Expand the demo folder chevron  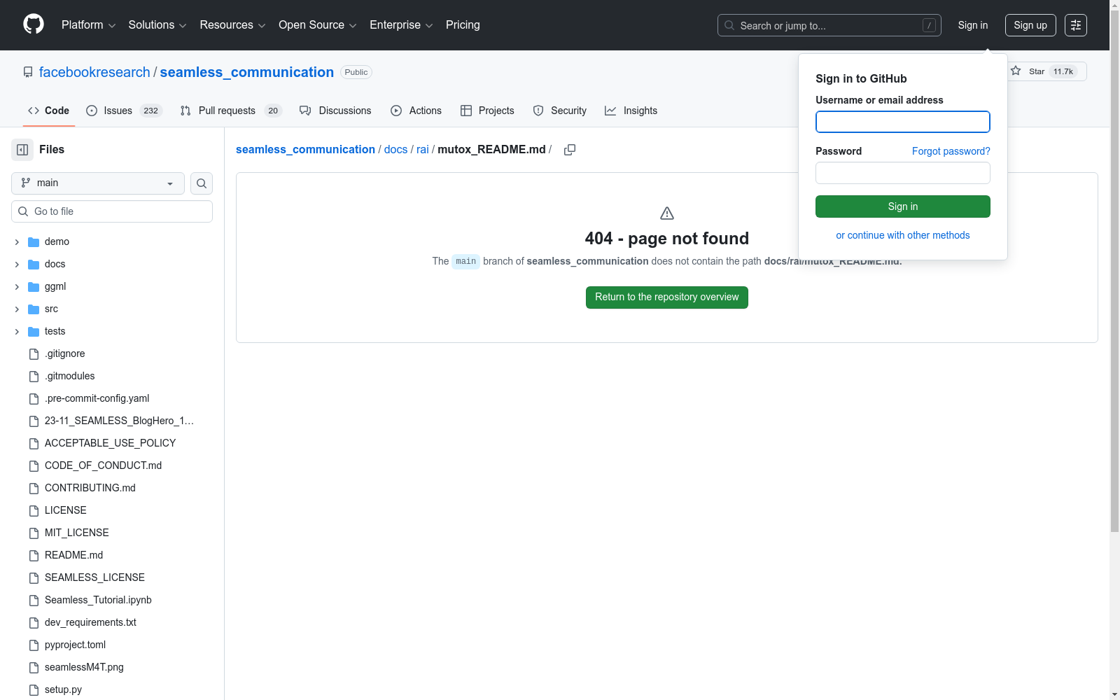click(17, 242)
